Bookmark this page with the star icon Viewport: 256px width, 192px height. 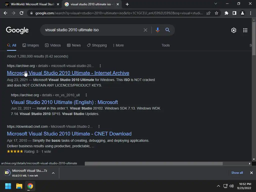pos(216,13)
